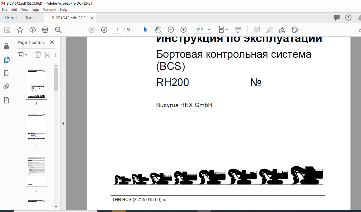Click the delete pages trash icon

coord(38,55)
